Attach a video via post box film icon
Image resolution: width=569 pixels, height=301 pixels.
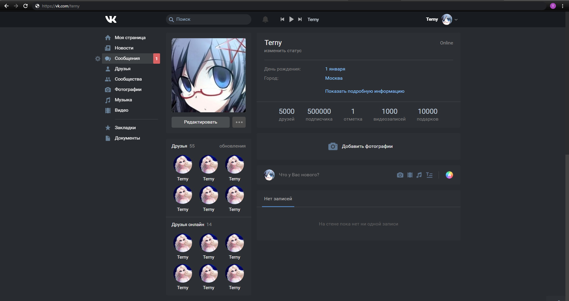pos(410,175)
